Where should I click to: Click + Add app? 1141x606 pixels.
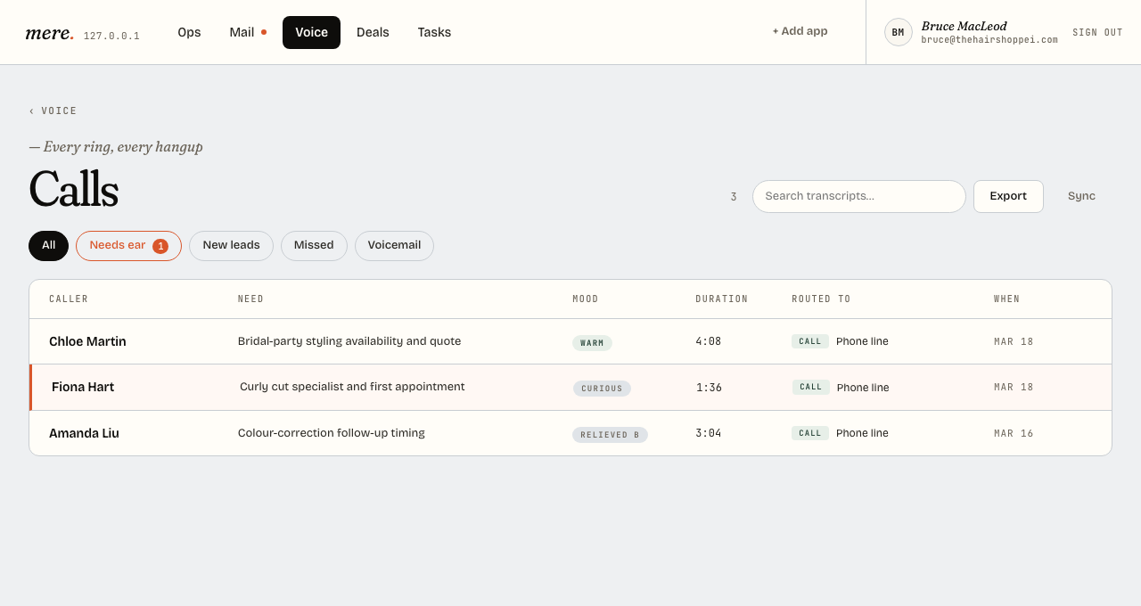pyautogui.click(x=800, y=31)
